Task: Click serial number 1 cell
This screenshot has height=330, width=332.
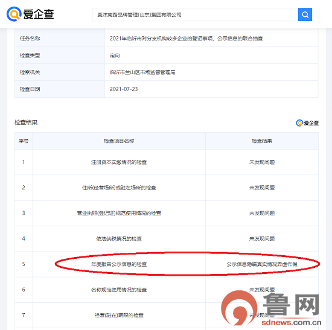Action: (24, 162)
